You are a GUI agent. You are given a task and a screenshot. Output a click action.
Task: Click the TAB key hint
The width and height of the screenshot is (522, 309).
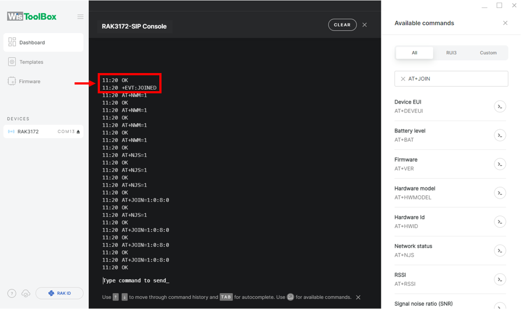226,297
